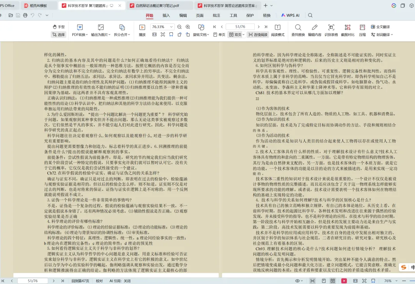Screen dimensions: 415x284
Task: Toggle AI 引用: 关闭 in status bar
Action: (x=120, y=281)
